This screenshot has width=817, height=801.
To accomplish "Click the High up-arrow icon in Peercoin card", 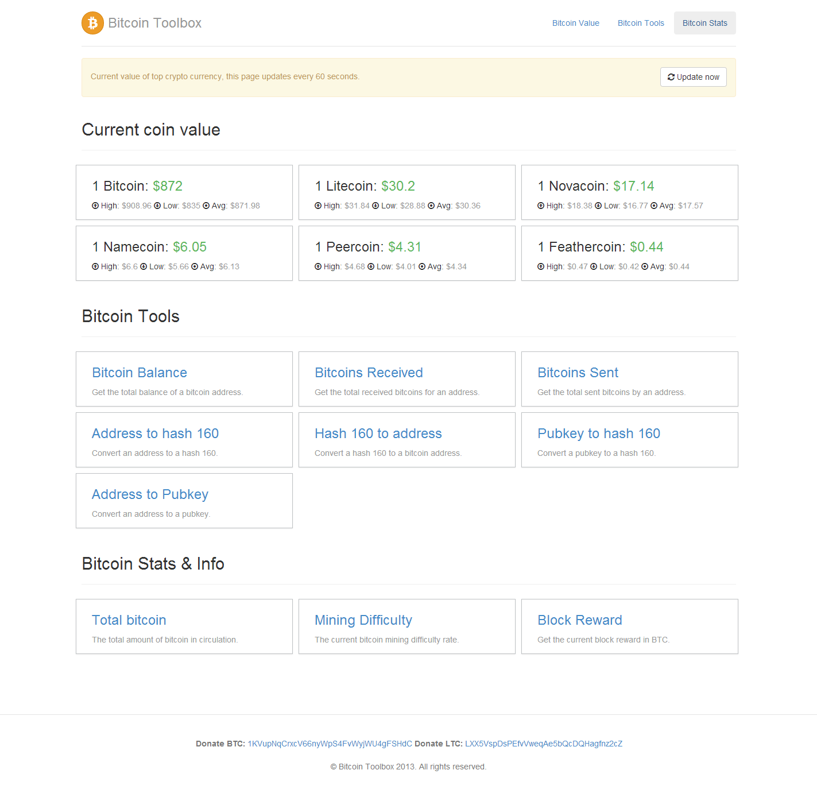I will 318,266.
